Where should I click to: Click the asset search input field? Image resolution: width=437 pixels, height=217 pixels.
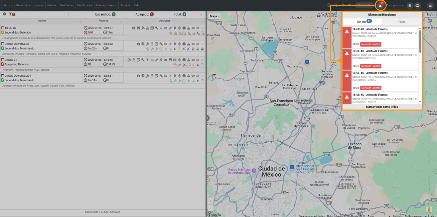[42, 15]
